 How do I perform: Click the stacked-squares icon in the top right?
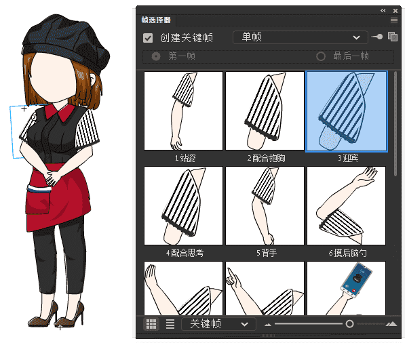pyautogui.click(x=392, y=37)
